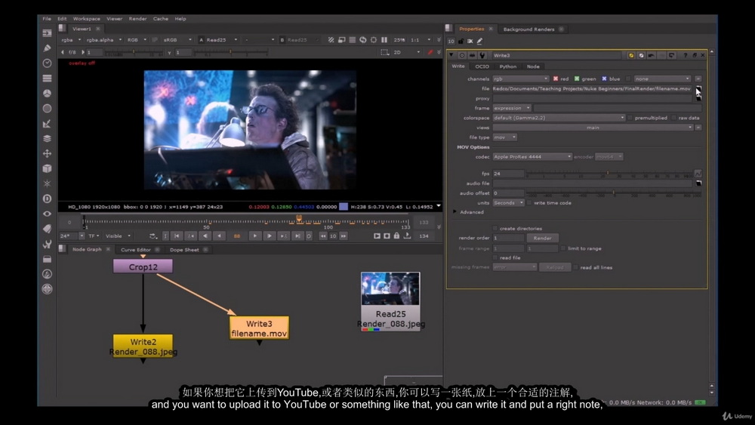The height and width of the screenshot is (425, 755).
Task: Adjust the audio offset slider
Action: tap(613, 193)
